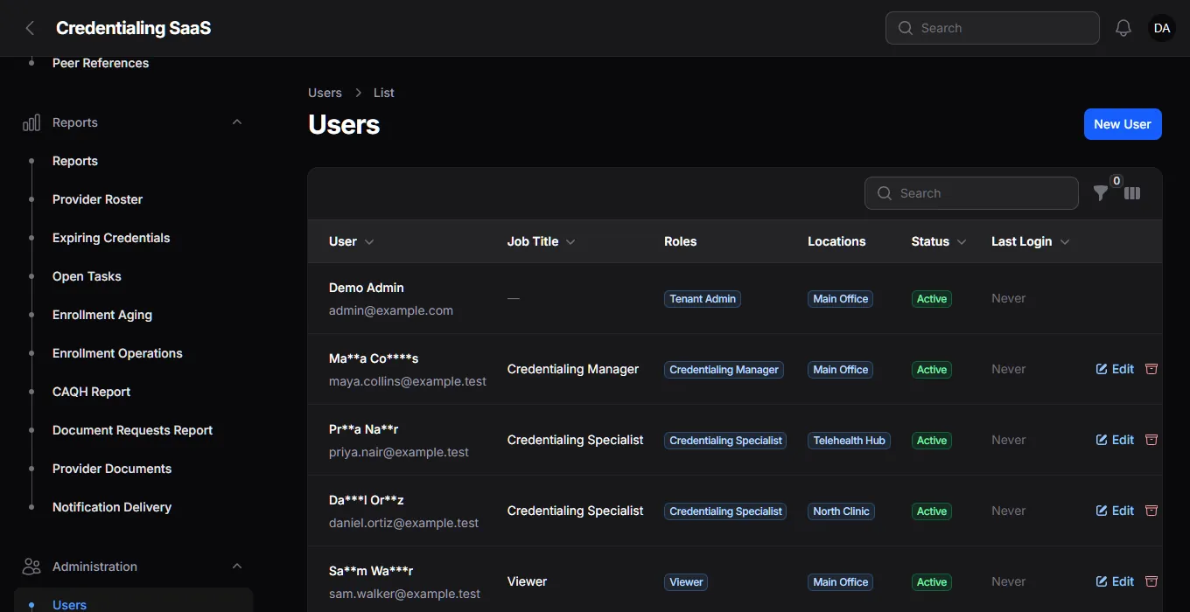Open Provider Roster report
Screen dimensions: 1190x612
(97, 199)
